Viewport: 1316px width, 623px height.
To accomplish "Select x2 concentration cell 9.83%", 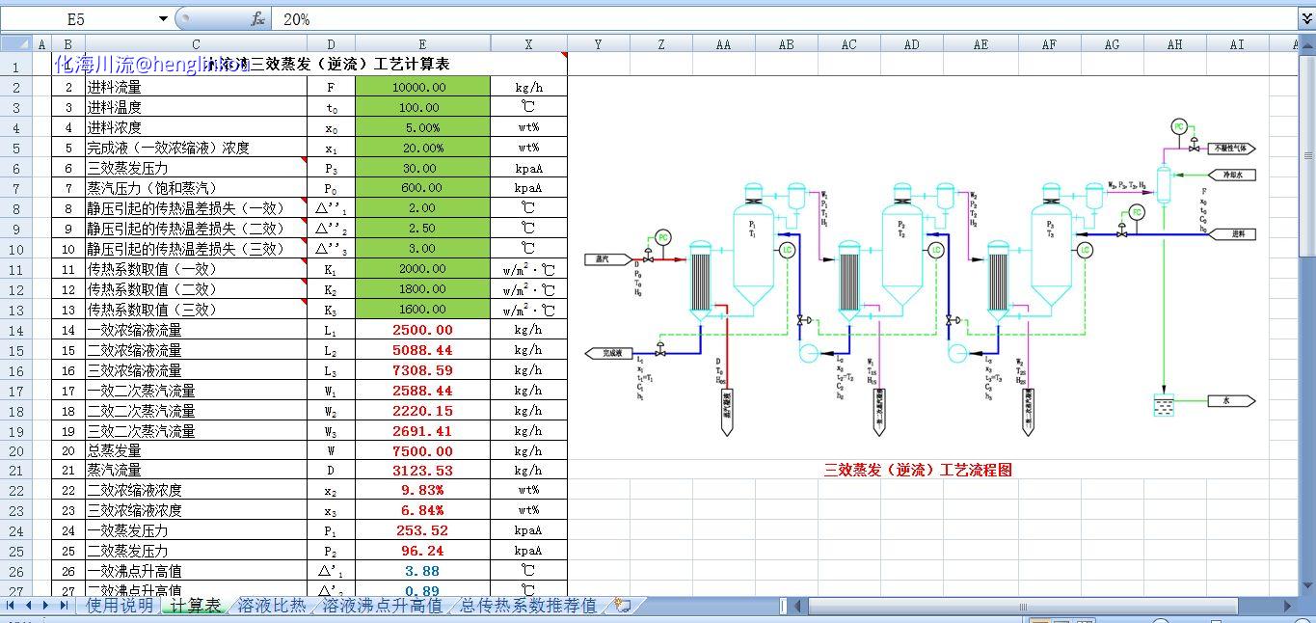I will click(x=422, y=490).
